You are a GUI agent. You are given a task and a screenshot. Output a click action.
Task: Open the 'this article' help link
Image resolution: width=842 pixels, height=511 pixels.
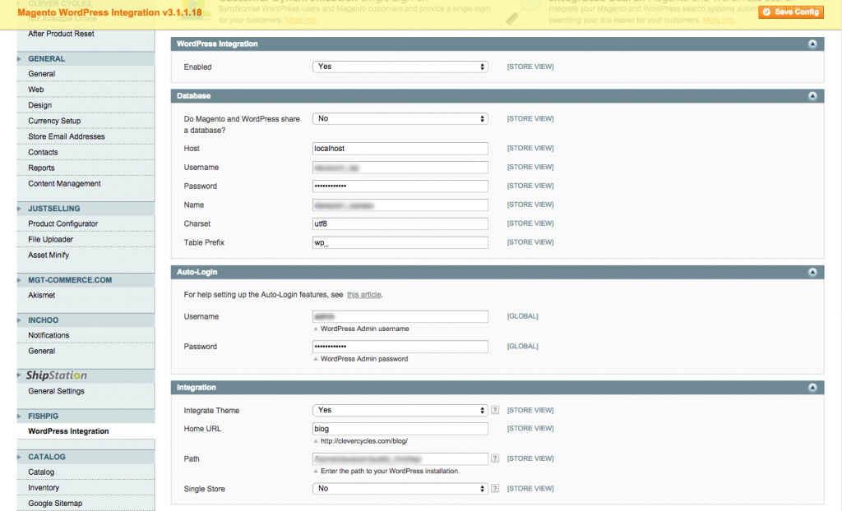click(x=363, y=295)
